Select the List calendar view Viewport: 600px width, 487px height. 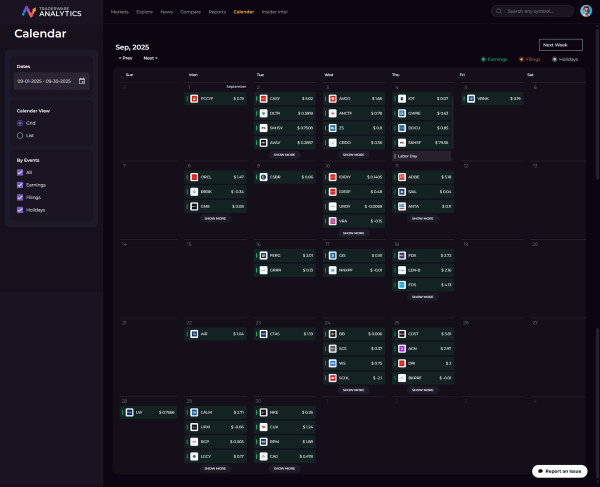20,135
